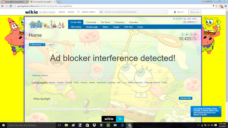Share the page on Reddit
This screenshot has height=128, width=228.
[x=191, y=34]
